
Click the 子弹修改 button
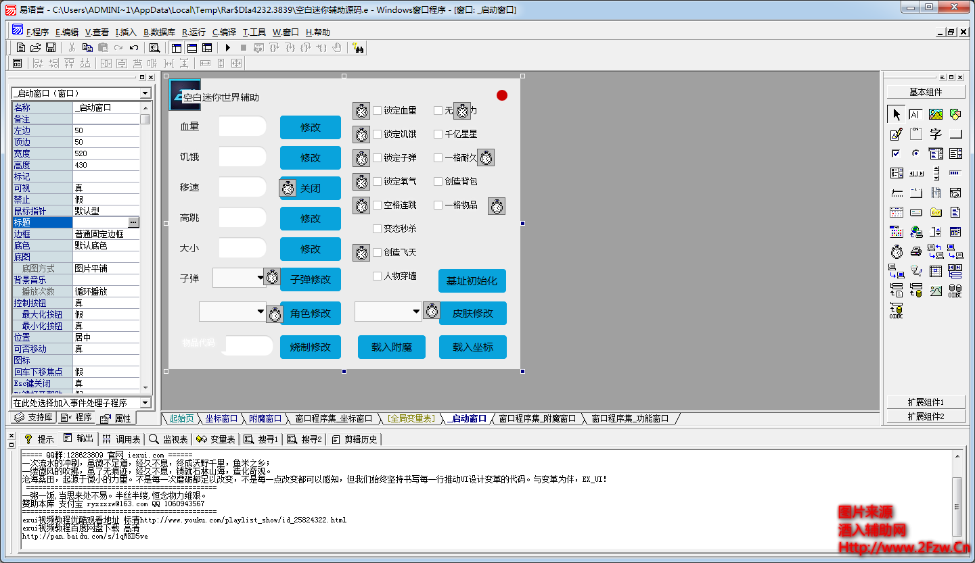coord(311,279)
